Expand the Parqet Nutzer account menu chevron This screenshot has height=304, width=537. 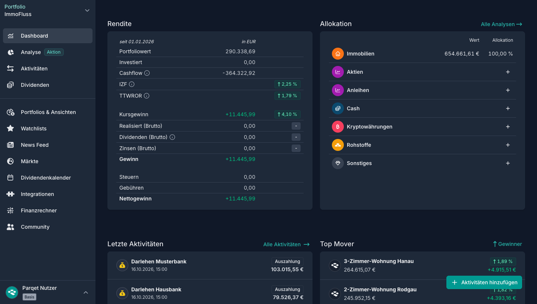86,292
